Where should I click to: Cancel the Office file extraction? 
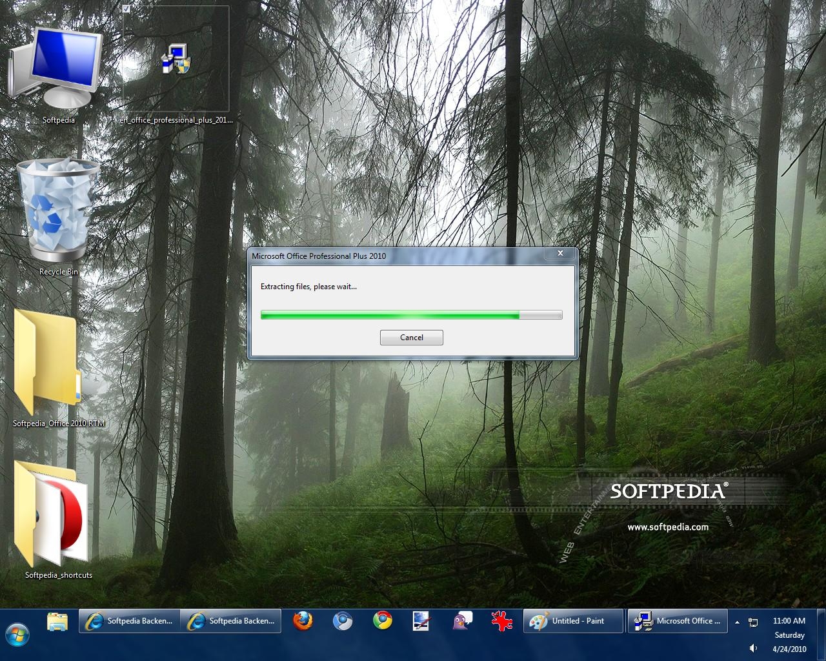pos(411,338)
